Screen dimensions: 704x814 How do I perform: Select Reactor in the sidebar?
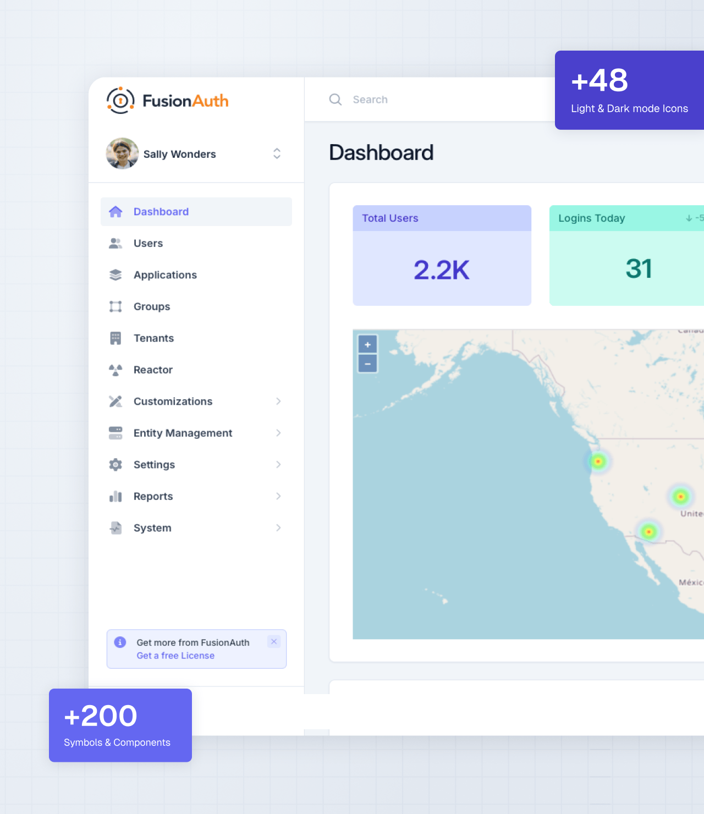196,370
